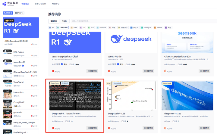Open the DeepScaleR-1.5B card title
Screen dimensions: 217x134
117,114
